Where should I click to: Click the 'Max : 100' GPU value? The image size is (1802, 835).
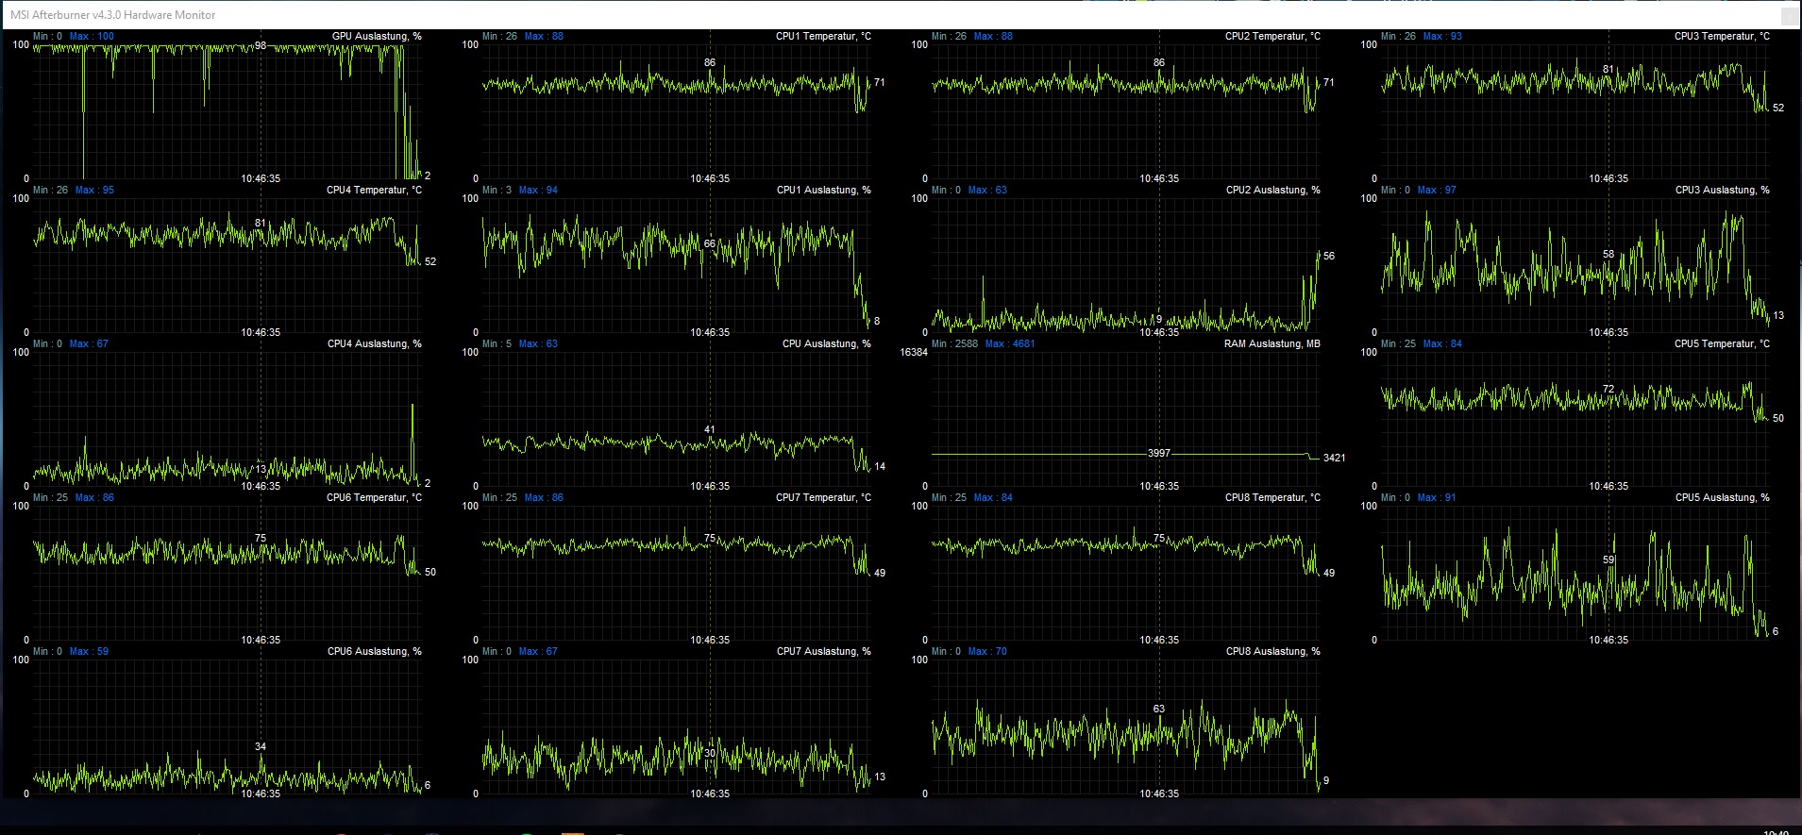(x=92, y=36)
